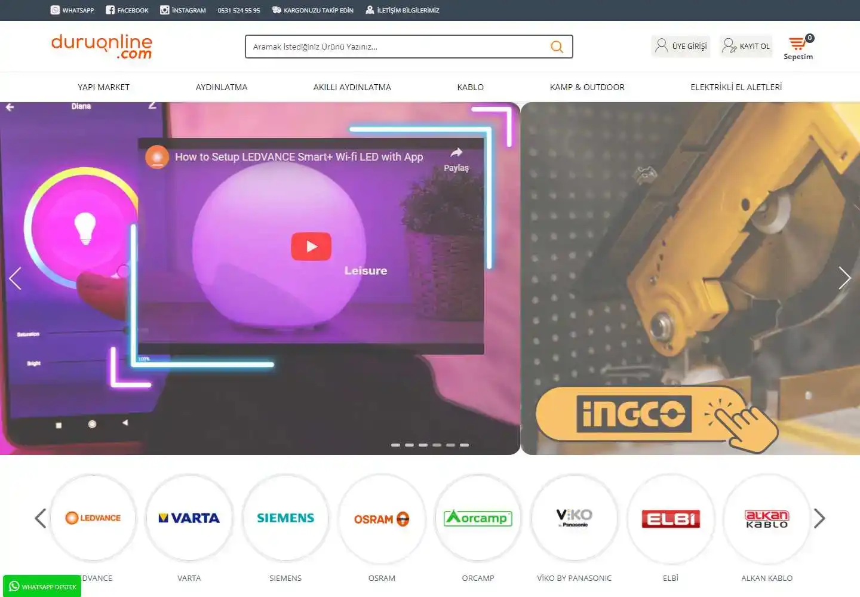
Task: Open the WhatsApp Destek support button
Action: pyautogui.click(x=42, y=586)
